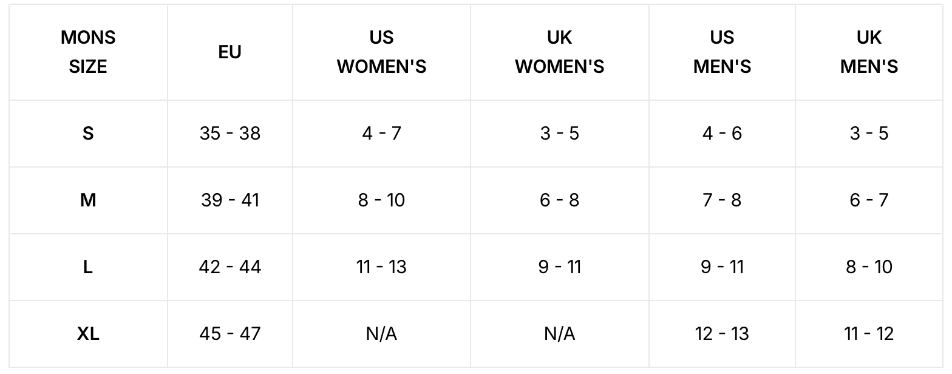
Task: Select the US WOMEN'S column header
Action: (x=381, y=52)
